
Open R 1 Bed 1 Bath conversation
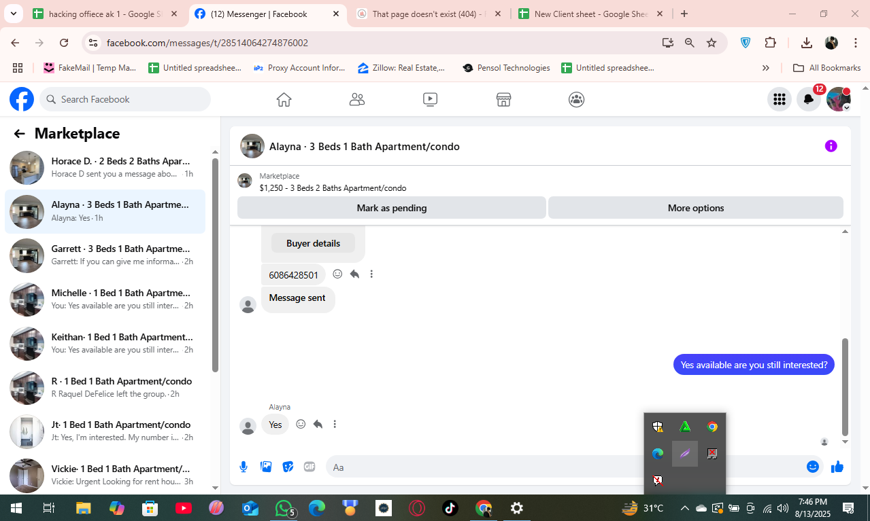tap(105, 387)
